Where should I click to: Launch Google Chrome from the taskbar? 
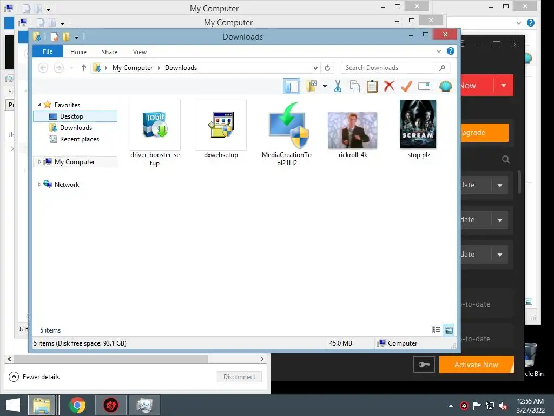(77, 405)
